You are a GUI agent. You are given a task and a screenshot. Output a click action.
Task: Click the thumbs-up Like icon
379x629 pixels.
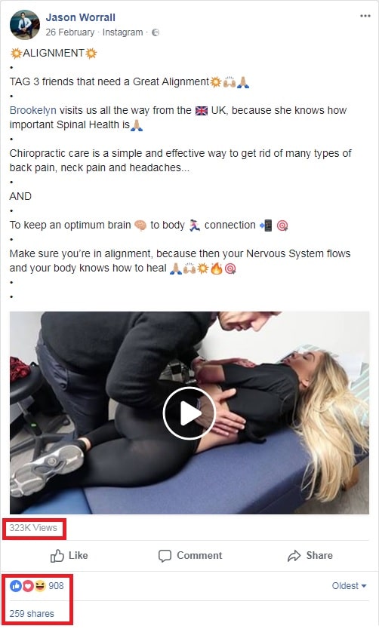click(x=57, y=556)
